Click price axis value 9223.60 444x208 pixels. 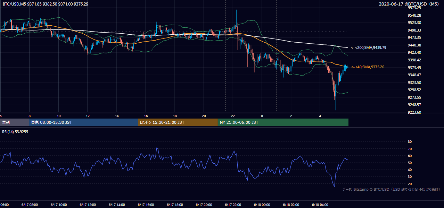point(414,112)
